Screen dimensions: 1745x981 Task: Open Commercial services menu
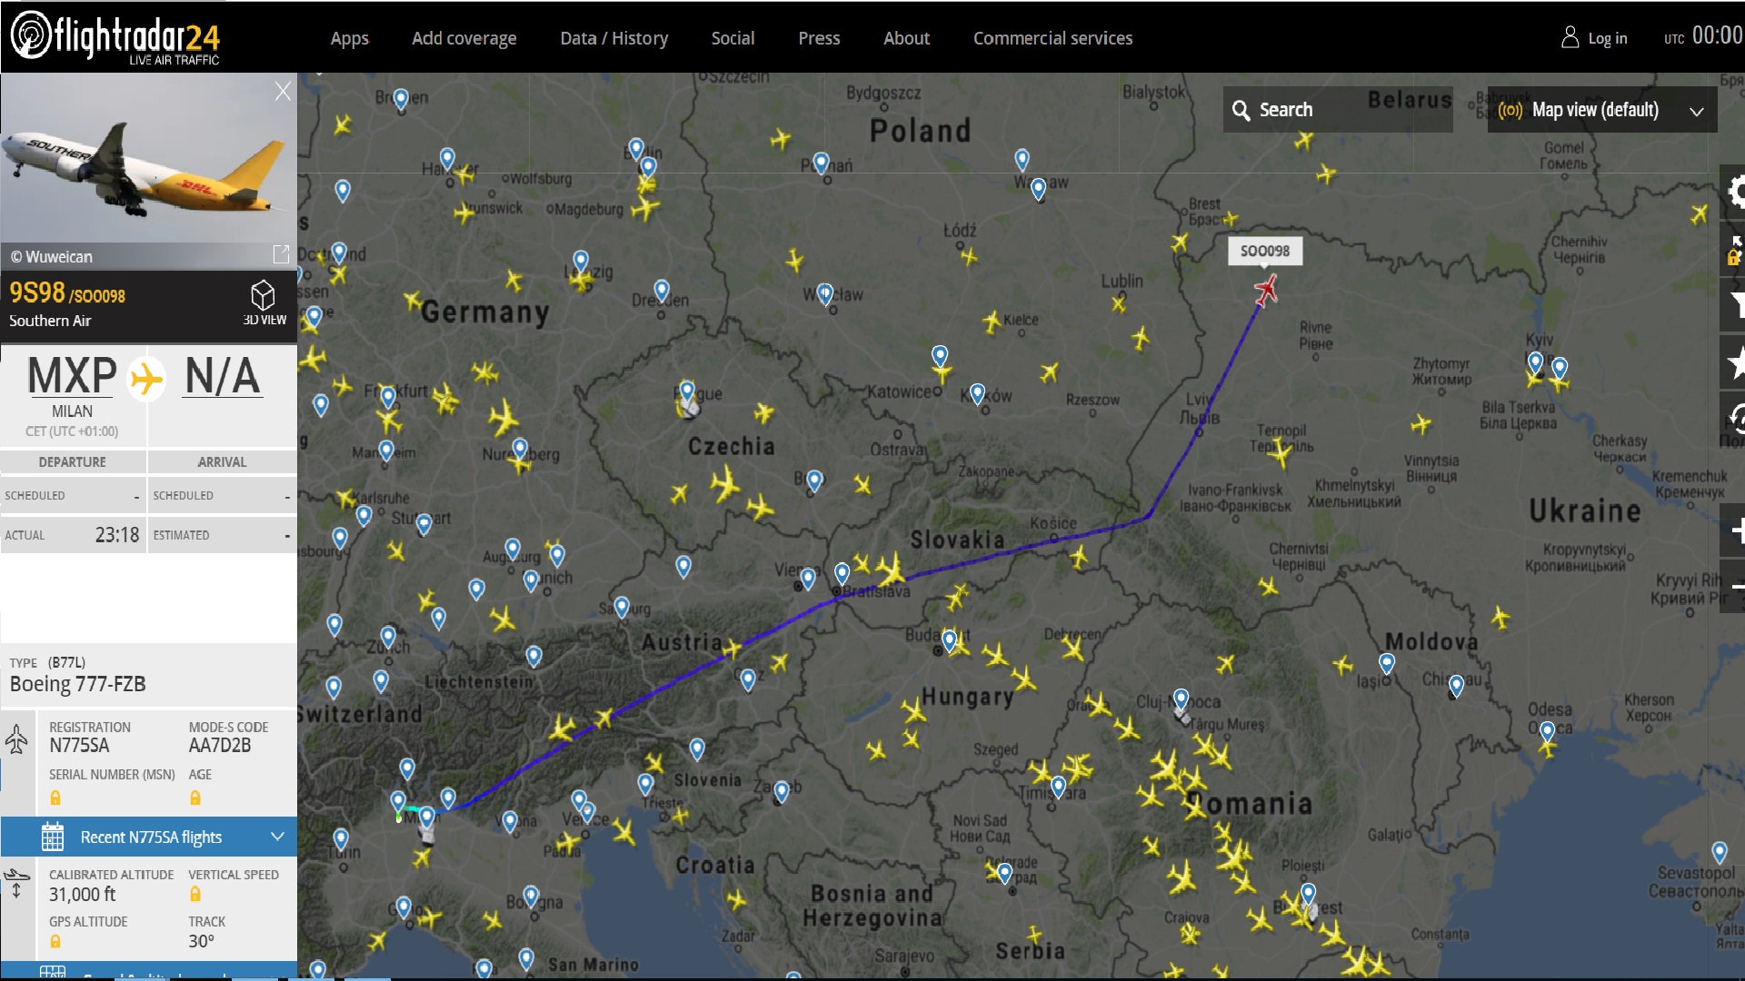click(1052, 38)
